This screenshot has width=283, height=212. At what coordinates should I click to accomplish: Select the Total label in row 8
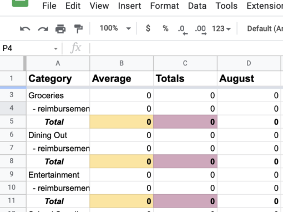click(x=58, y=161)
